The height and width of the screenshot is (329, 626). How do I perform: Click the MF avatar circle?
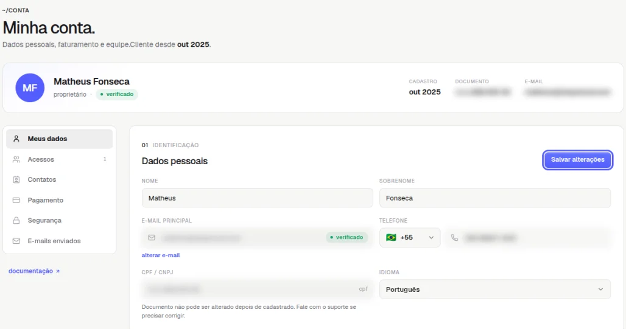click(x=30, y=88)
